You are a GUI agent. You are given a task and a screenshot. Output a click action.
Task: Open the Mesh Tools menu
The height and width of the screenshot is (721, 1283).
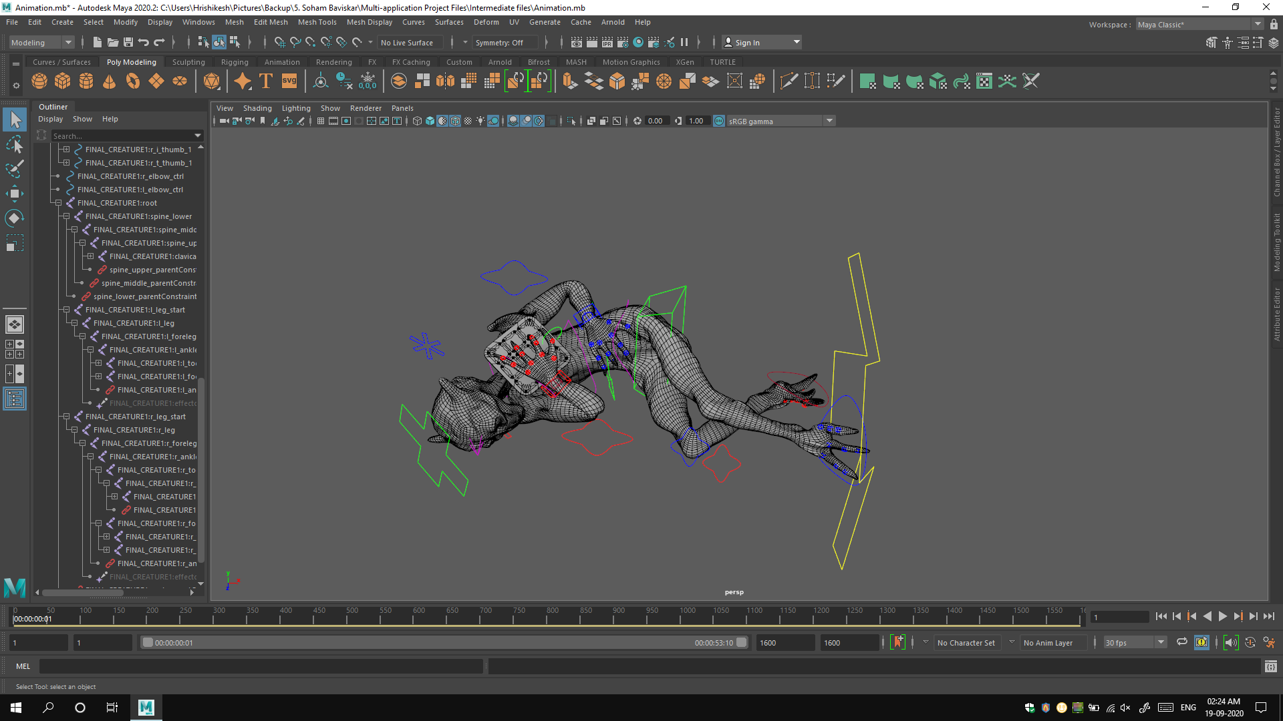tap(317, 22)
